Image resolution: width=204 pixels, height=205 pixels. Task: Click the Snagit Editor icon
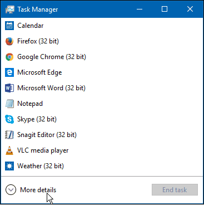(x=9, y=135)
